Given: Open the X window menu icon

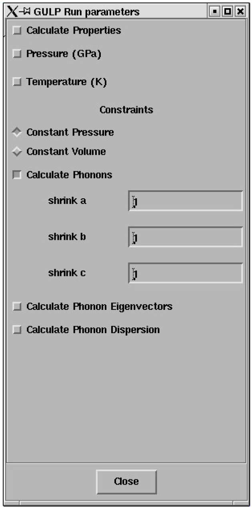Looking at the screenshot, I should [12, 12].
